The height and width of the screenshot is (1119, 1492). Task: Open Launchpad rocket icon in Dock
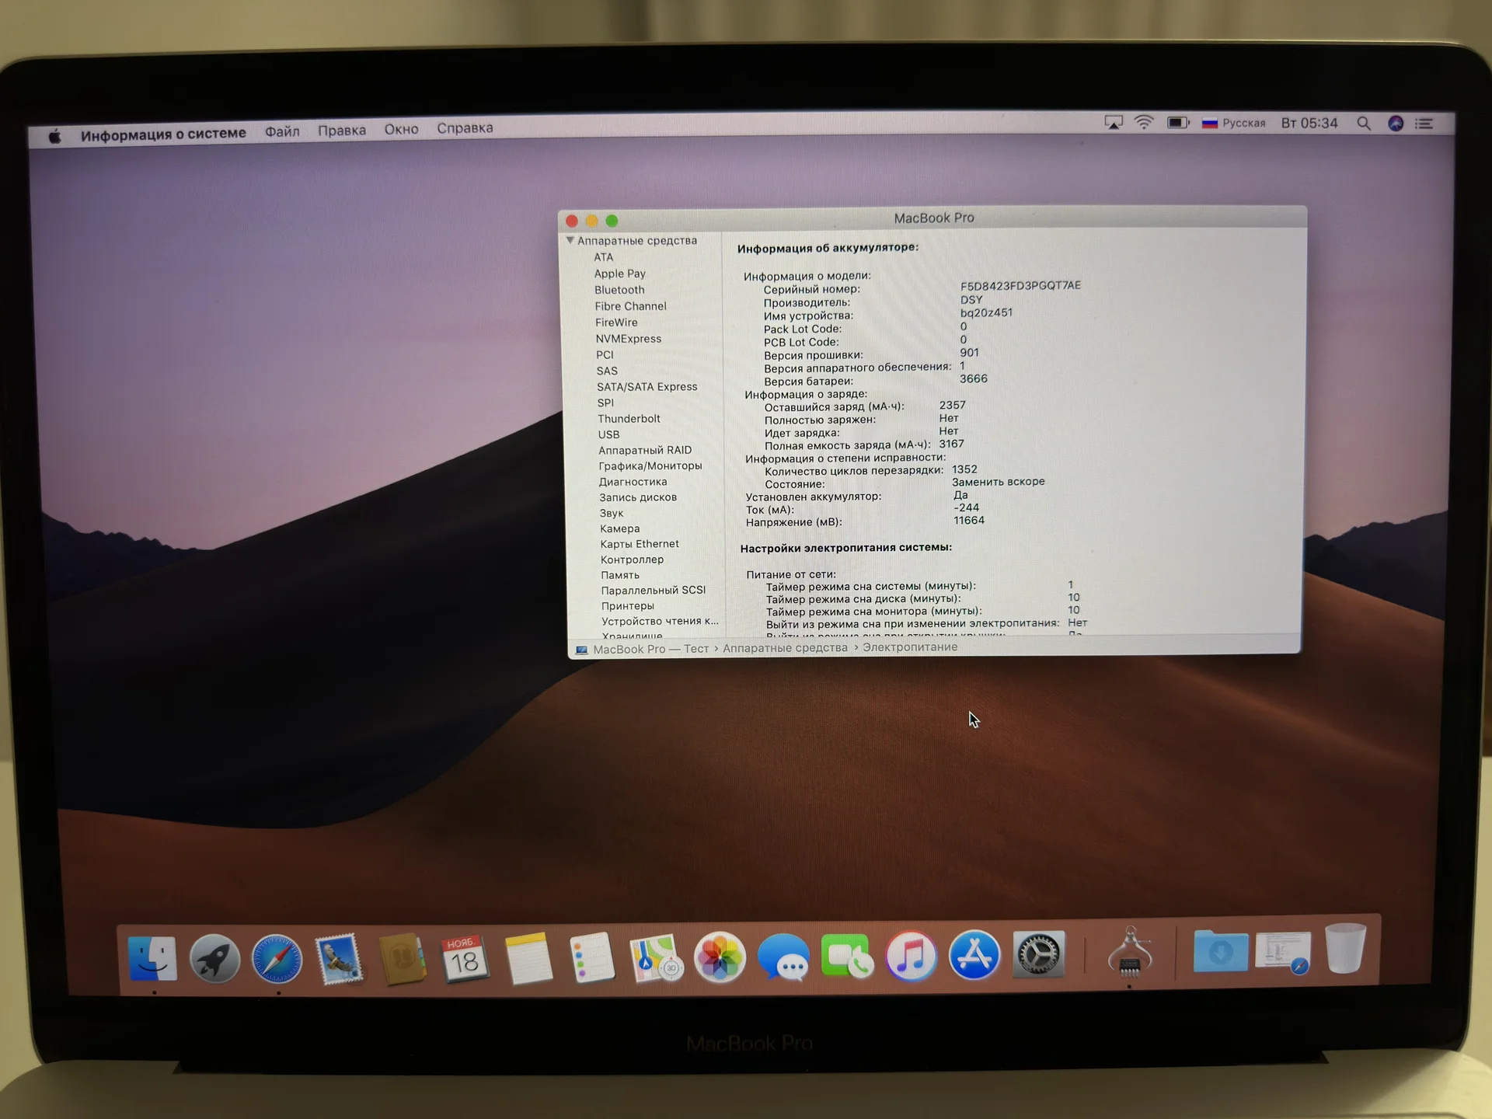[x=214, y=959]
